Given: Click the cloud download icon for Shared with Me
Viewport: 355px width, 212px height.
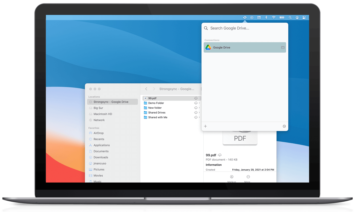Looking at the screenshot, I should 196,117.
